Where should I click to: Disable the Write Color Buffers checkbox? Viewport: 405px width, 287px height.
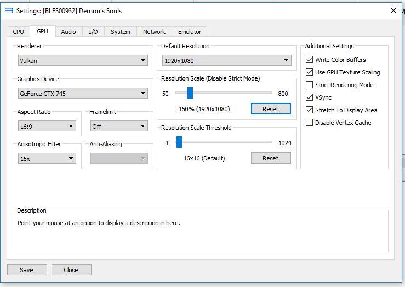[x=310, y=60]
